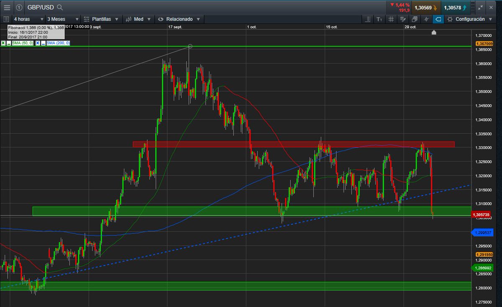Click the buy price 1,30578 button
The width and height of the screenshot is (502, 307).
(456, 8)
